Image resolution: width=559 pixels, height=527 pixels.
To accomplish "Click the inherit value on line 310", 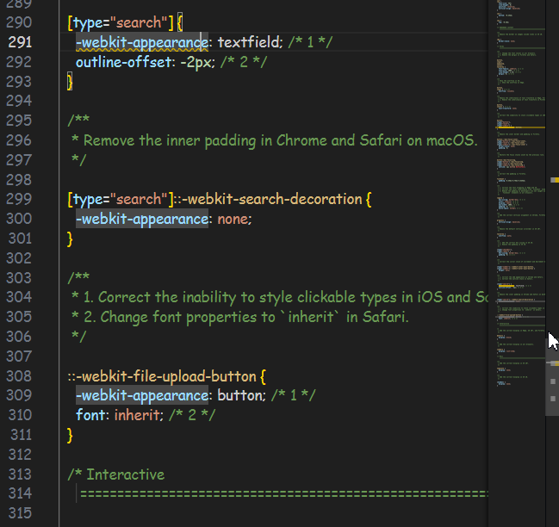I will click(x=137, y=415).
